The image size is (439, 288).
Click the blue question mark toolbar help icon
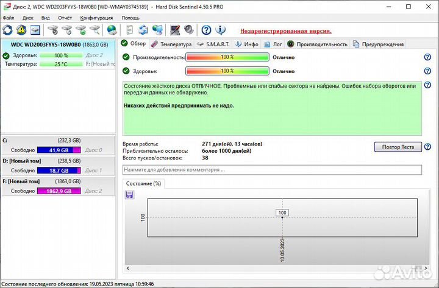[x=206, y=30]
